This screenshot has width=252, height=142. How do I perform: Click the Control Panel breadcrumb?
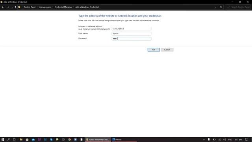[30, 7]
